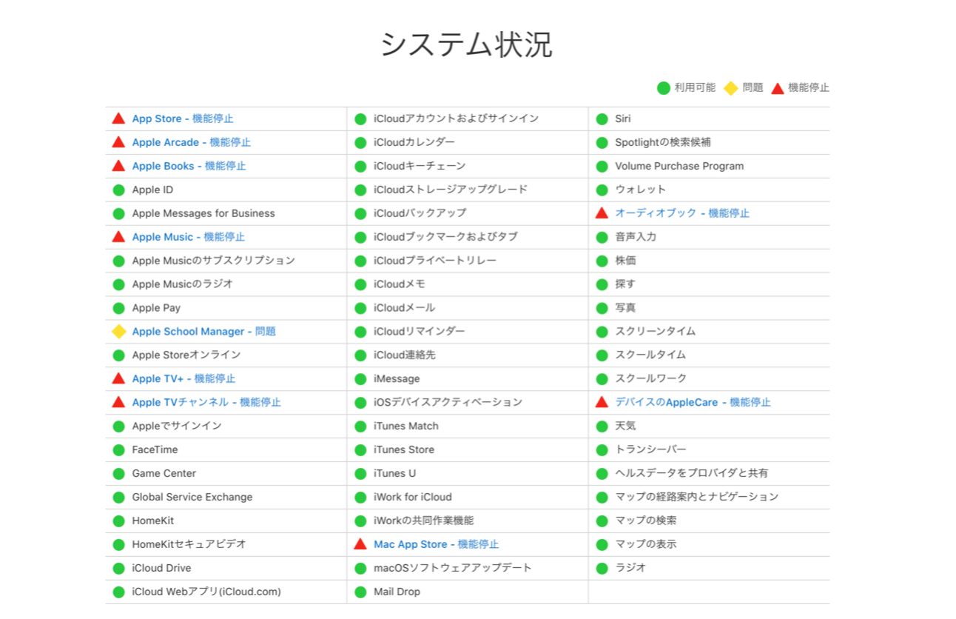The height and width of the screenshot is (619, 956).
Task: Select the ヘルスデータをプロバイダと共有 entry
Action: coord(692,473)
